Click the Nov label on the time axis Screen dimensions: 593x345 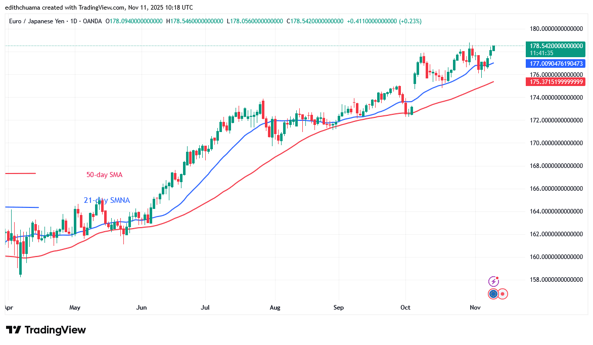coord(475,307)
